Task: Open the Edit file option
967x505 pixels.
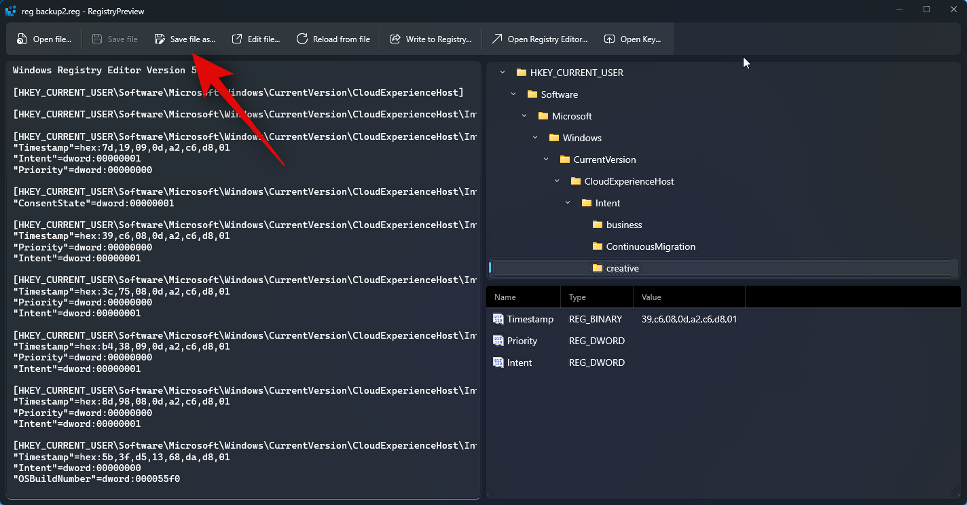Action: (256, 39)
